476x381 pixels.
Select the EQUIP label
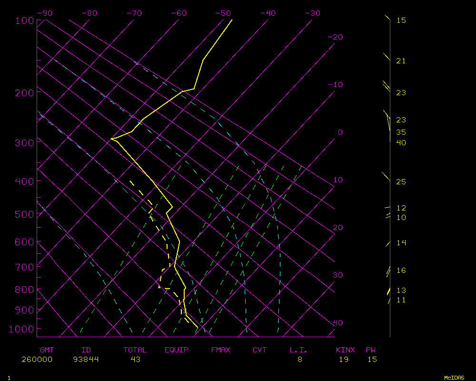tap(177, 350)
